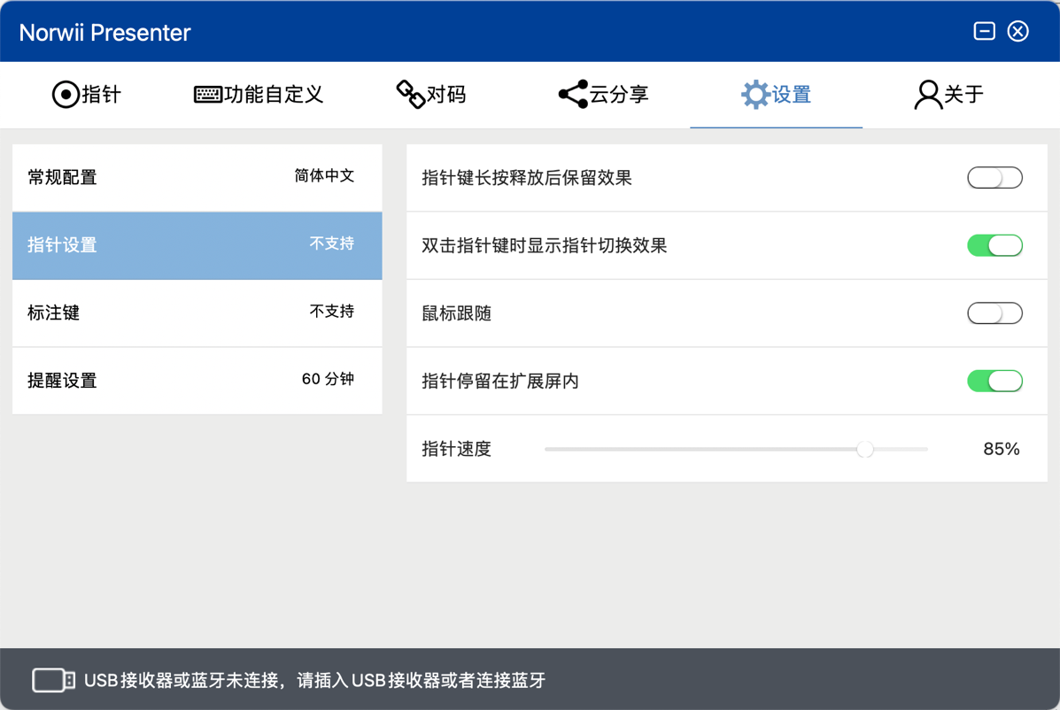Click the 指针速度 slider handle

tap(864, 449)
